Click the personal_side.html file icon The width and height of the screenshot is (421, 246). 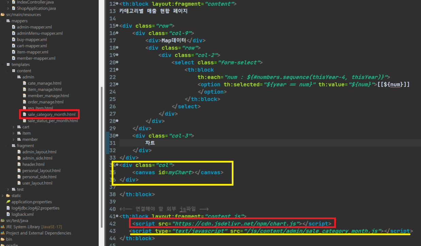(19, 177)
